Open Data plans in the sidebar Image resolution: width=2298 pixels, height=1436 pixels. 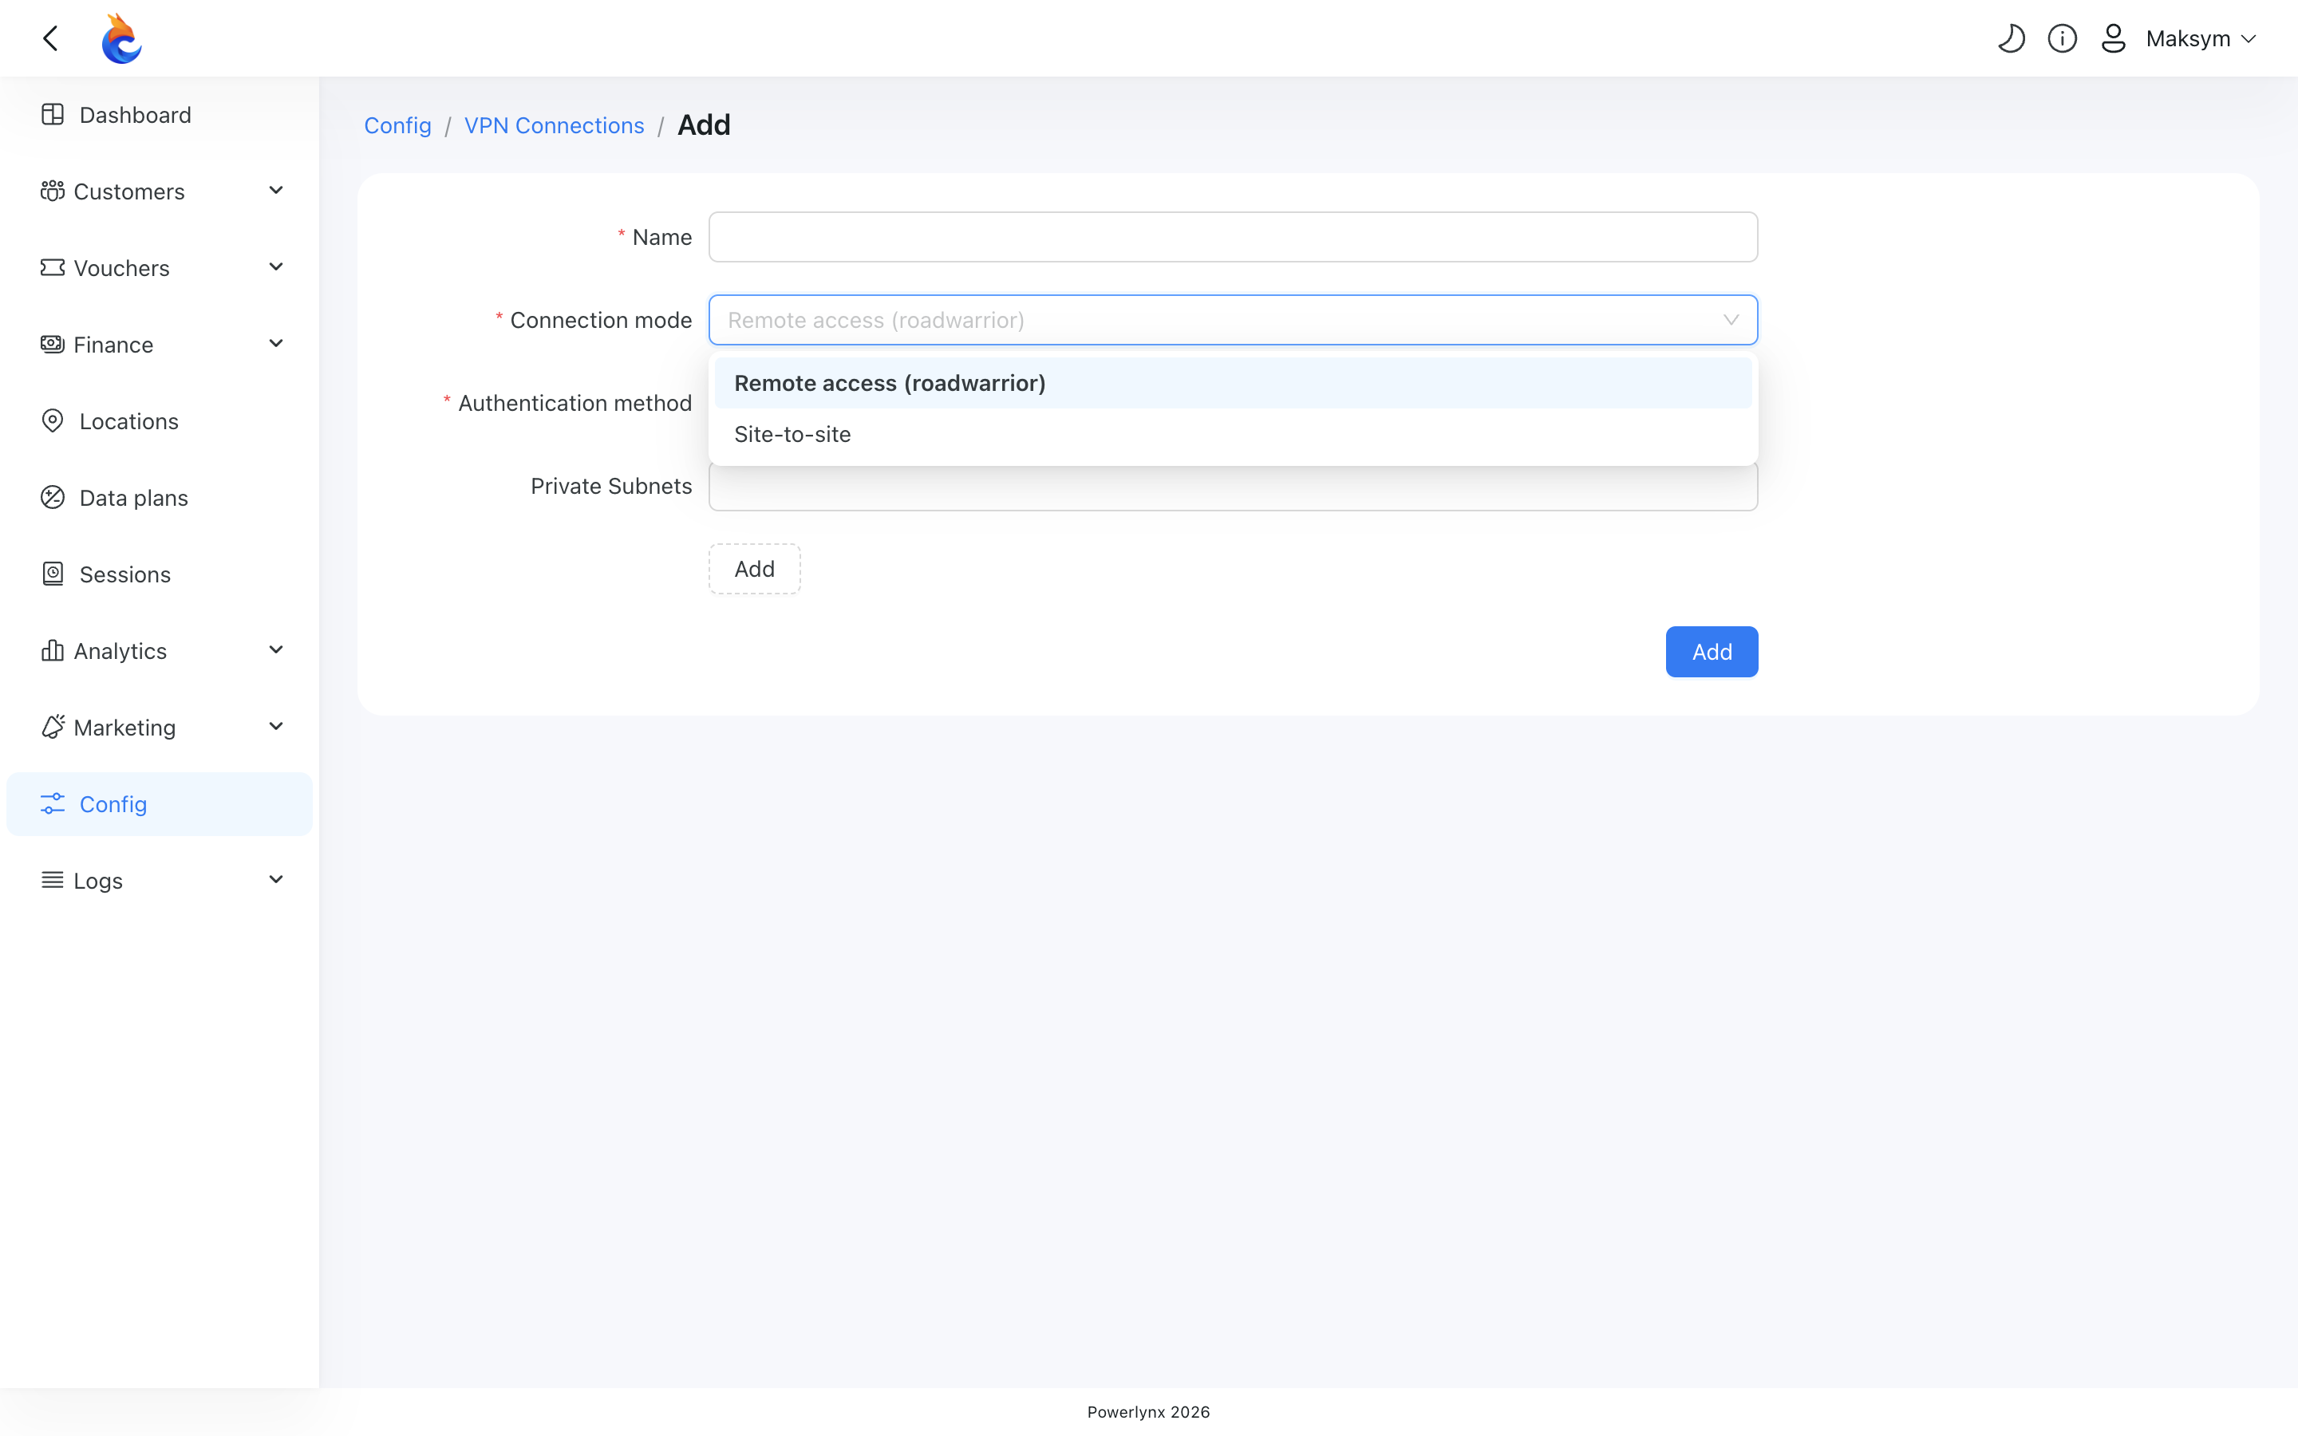pos(160,498)
